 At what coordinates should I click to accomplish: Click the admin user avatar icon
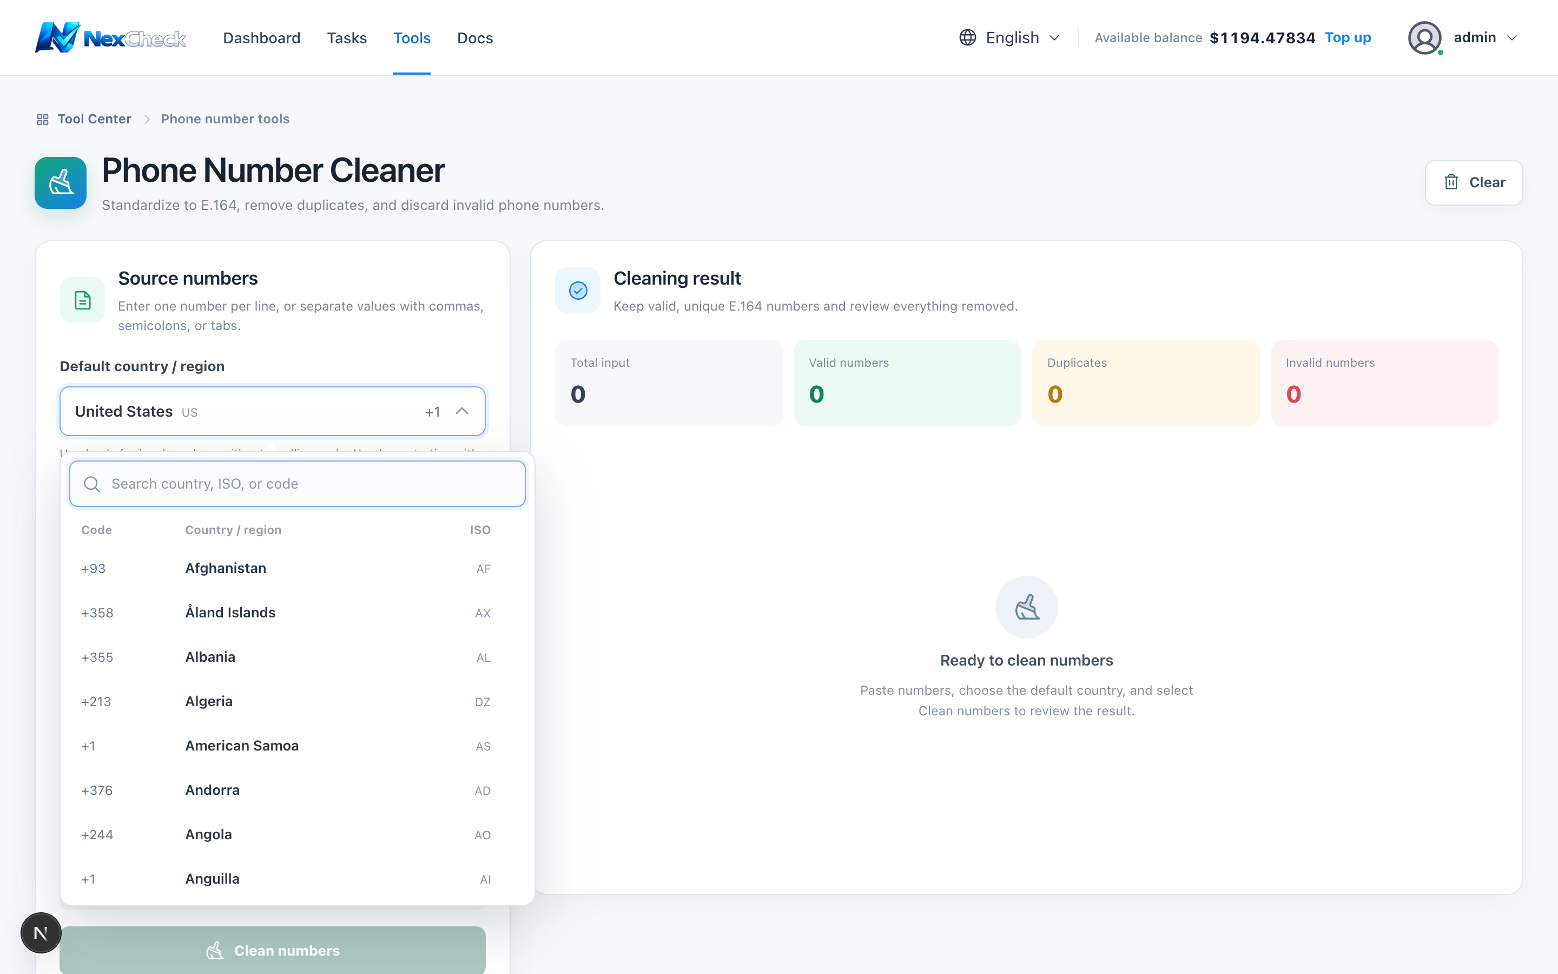pos(1425,38)
